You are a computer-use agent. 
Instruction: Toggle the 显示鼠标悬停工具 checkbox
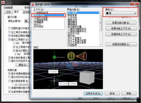point(9,58)
